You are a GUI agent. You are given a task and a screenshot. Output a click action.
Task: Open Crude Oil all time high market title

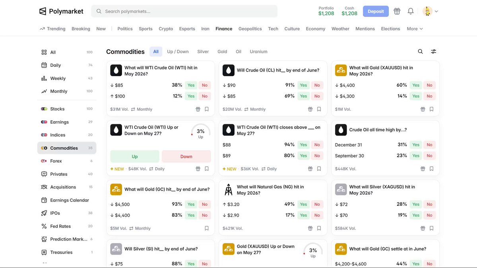(x=378, y=130)
